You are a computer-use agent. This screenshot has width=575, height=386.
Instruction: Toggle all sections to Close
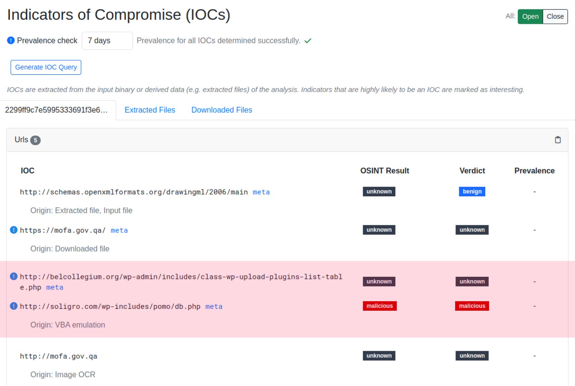(x=555, y=16)
